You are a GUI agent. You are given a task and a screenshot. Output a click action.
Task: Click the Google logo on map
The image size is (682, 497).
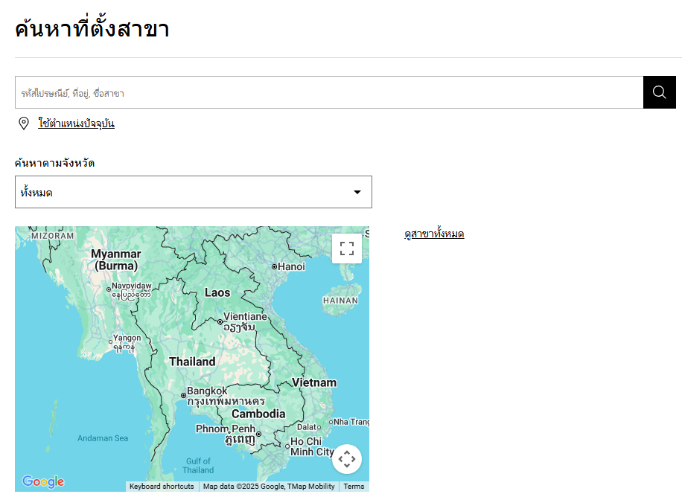tap(43, 481)
